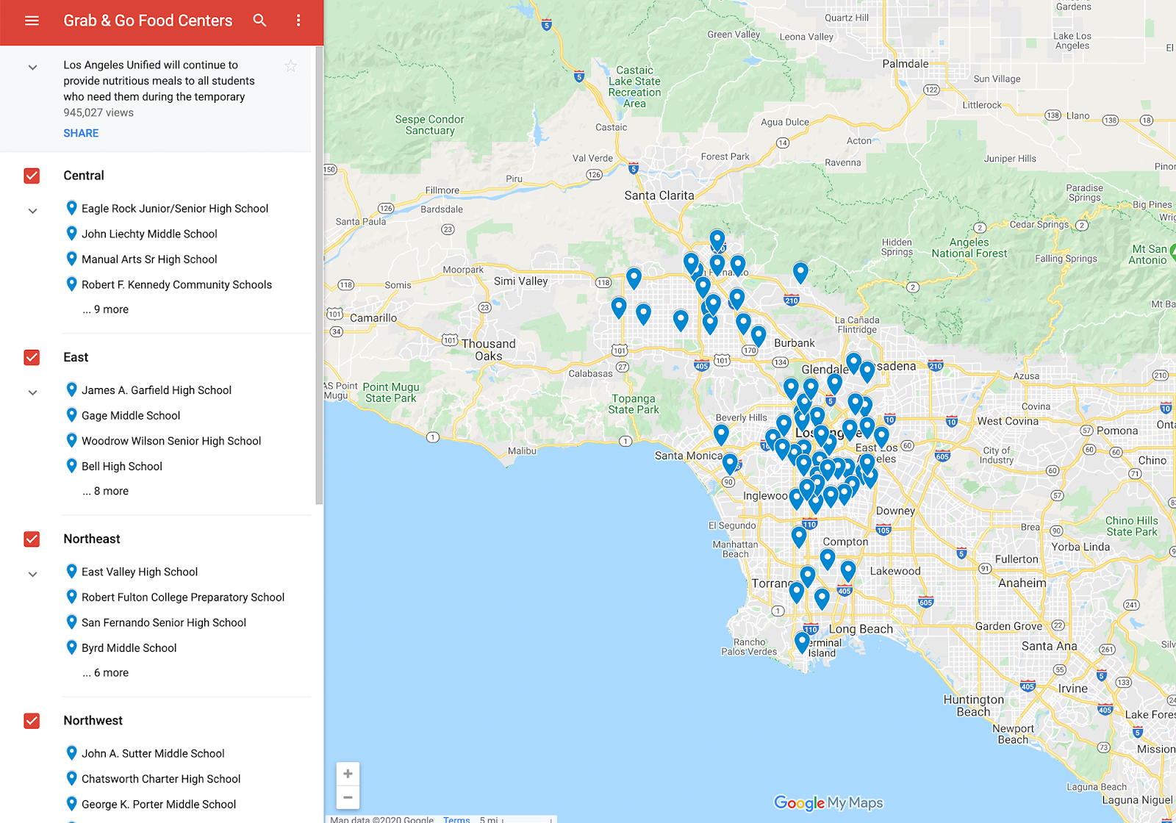
Task: Zoom in on the map
Action: pyautogui.click(x=348, y=774)
